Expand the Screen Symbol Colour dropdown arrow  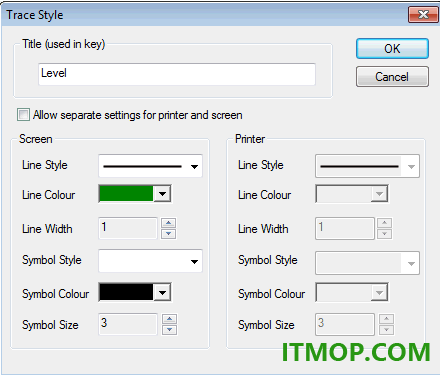pos(162,293)
